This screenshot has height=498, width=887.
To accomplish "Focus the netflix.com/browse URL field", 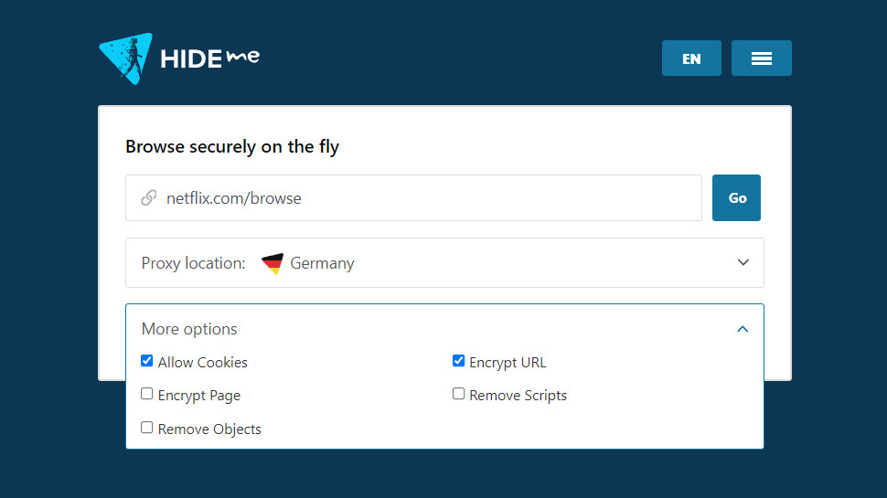I will (x=413, y=198).
